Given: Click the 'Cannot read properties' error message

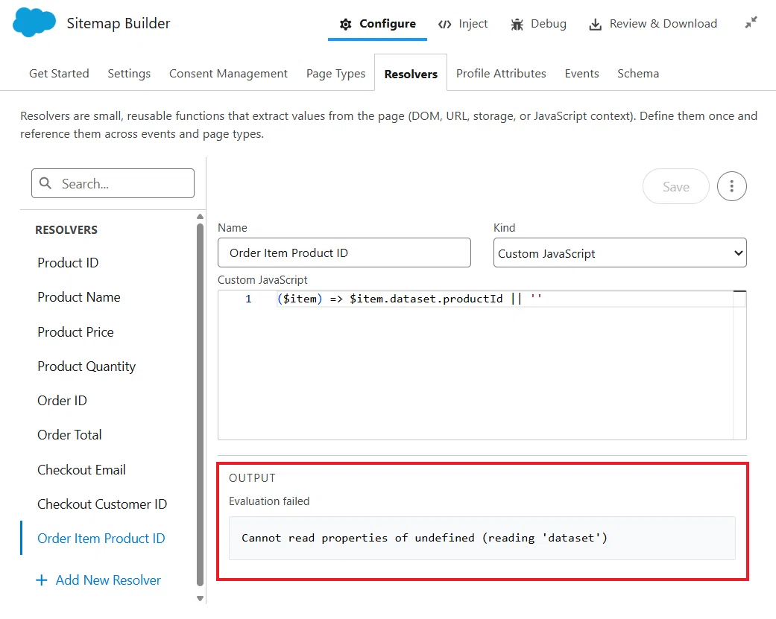Looking at the screenshot, I should [424, 538].
